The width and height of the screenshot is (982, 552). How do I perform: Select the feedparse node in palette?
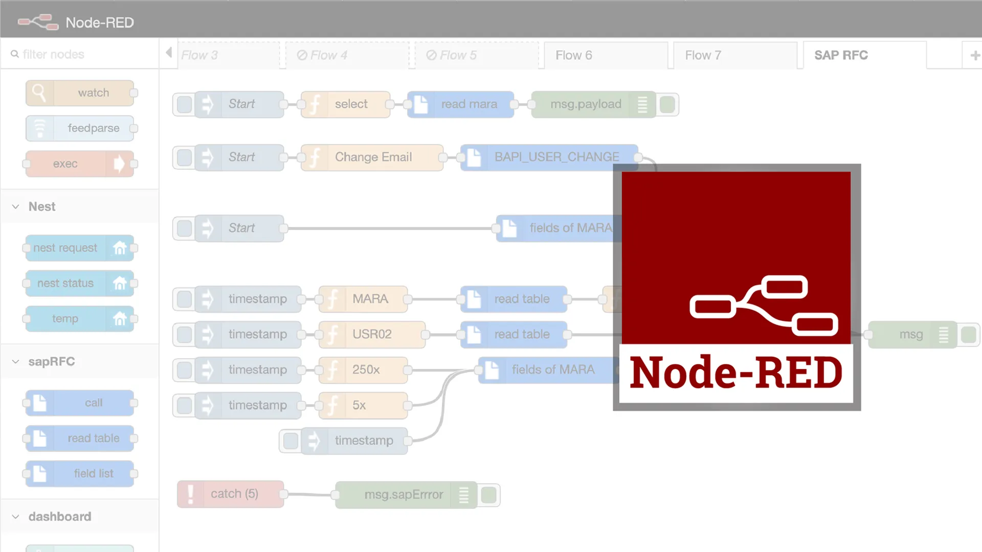coord(80,128)
